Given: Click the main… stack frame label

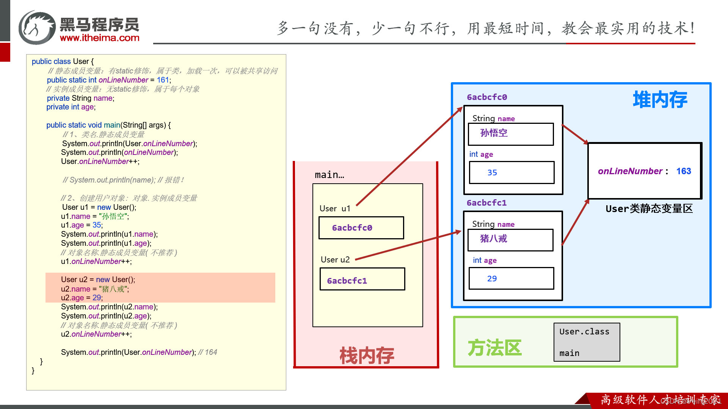Looking at the screenshot, I should pyautogui.click(x=329, y=175).
